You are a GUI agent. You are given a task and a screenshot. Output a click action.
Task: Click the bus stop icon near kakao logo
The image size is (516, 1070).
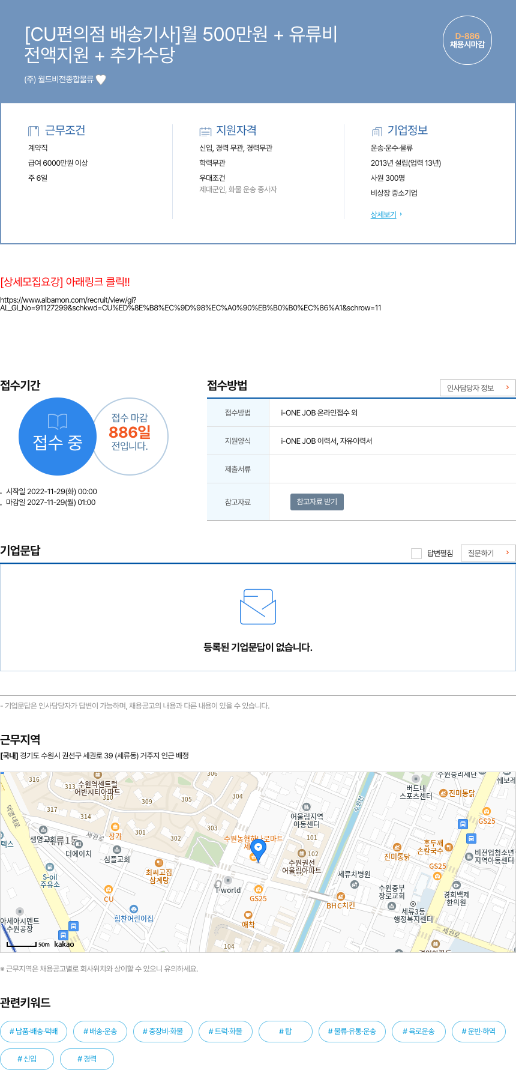point(63,935)
